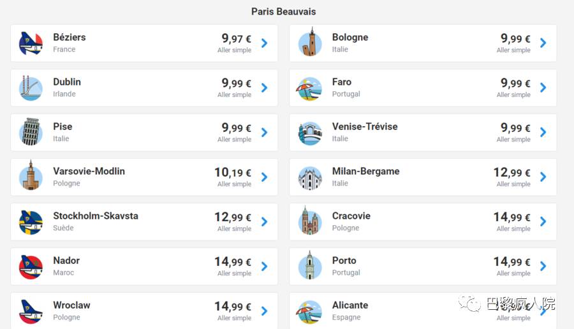
Task: Click the Stockholm-Skavsta Swedish flag plane icon
Action: 31,222
